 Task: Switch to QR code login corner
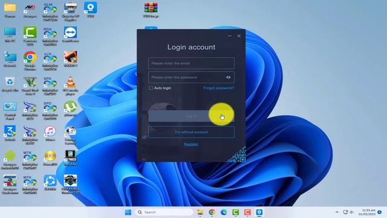[238, 155]
